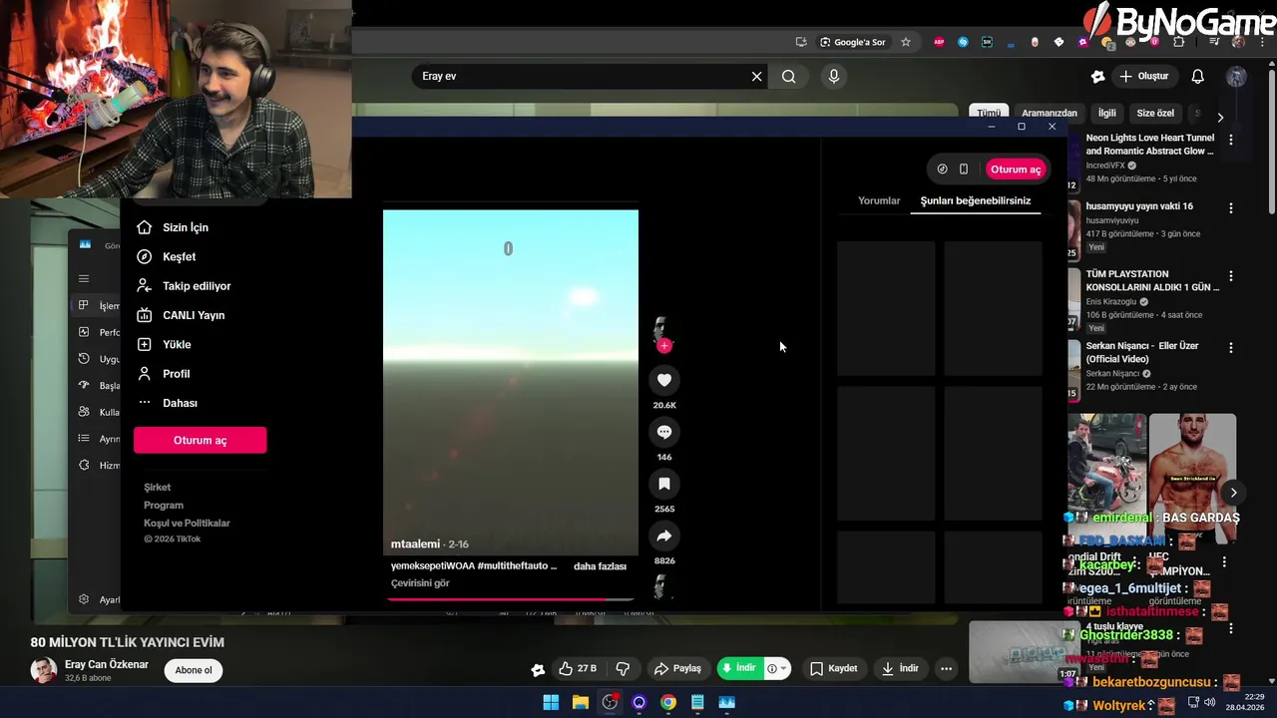Switch to Şunları beğenebilirsiniz tab
Viewport: 1277px width, 718px height.
(x=976, y=200)
